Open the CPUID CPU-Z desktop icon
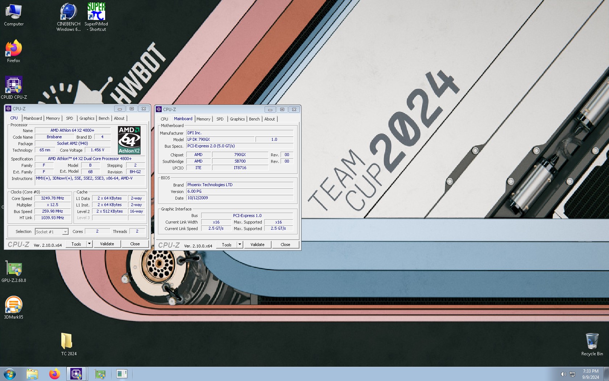This screenshot has width=609, height=381. (x=14, y=87)
